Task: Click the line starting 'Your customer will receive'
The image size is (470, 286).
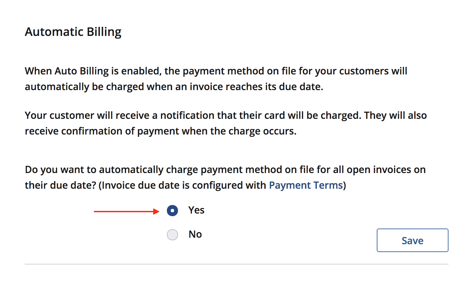Action: 226,116
